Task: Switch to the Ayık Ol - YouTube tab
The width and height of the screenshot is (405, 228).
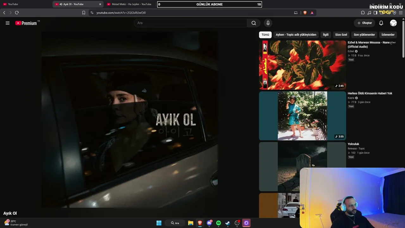Action: click(78, 4)
